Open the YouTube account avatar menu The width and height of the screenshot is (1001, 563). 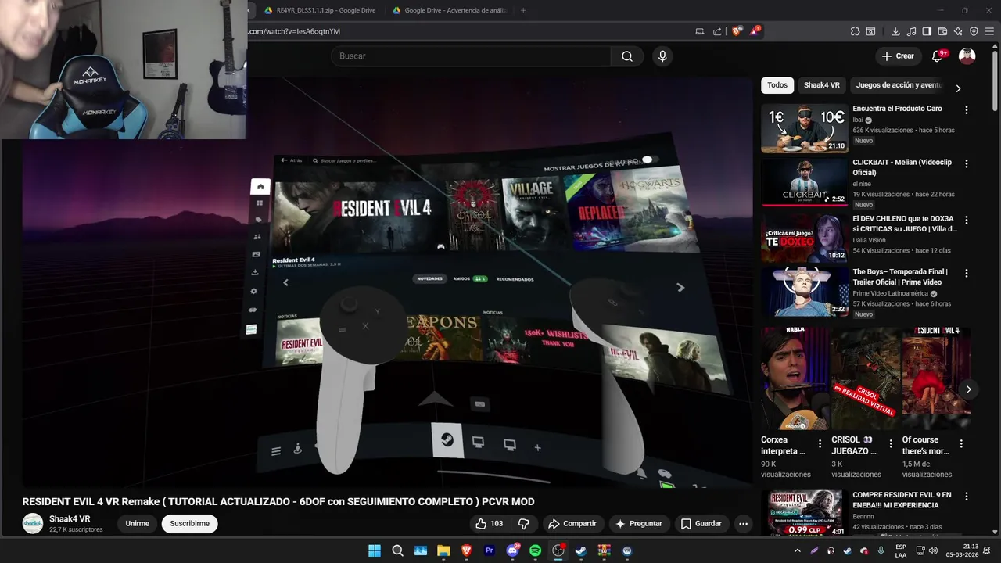tap(967, 56)
